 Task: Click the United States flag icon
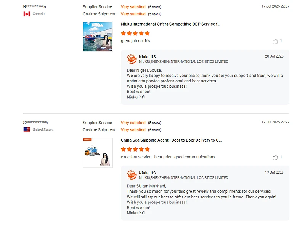pyautogui.click(x=27, y=130)
